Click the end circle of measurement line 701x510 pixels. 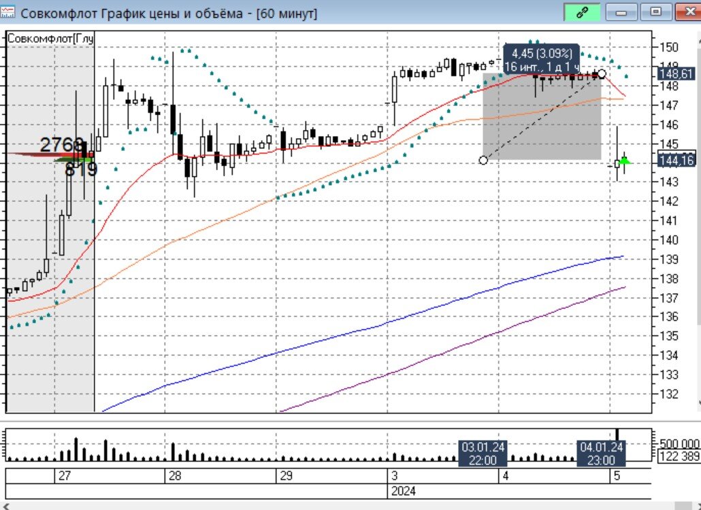tap(602, 73)
